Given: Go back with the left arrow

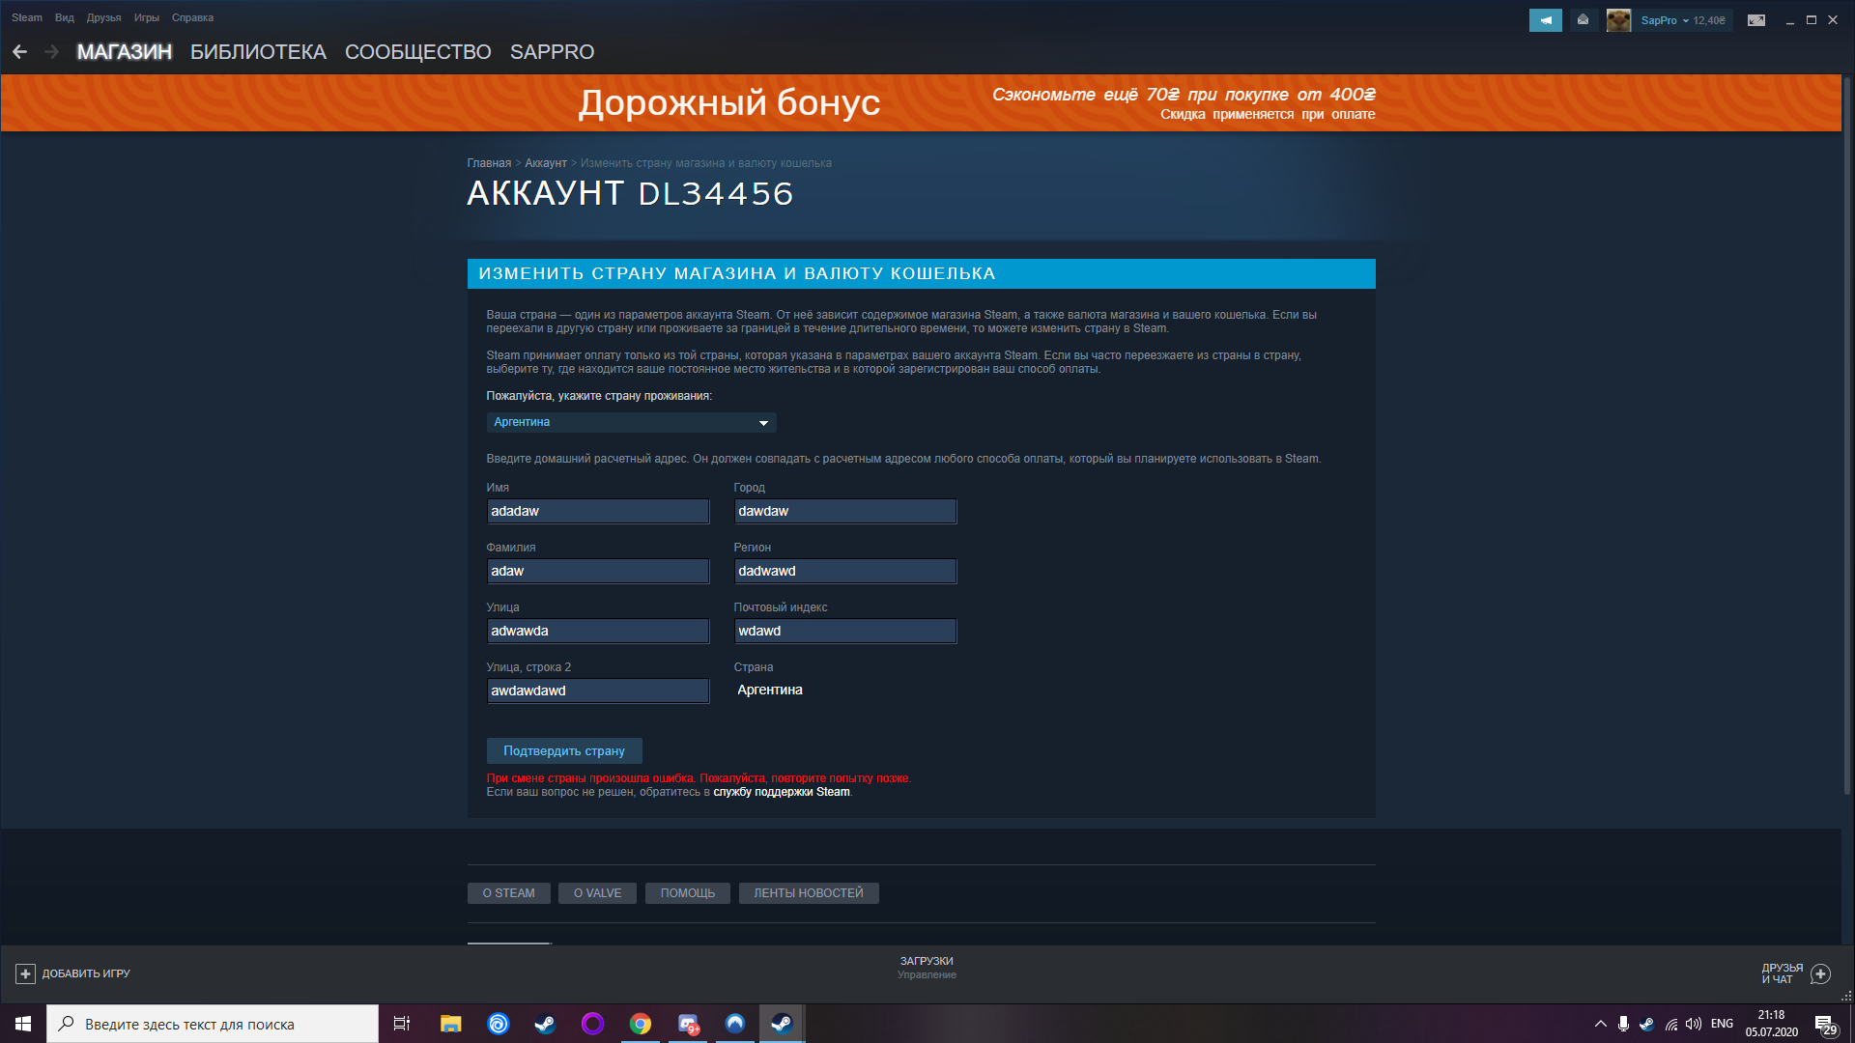Looking at the screenshot, I should click(19, 52).
